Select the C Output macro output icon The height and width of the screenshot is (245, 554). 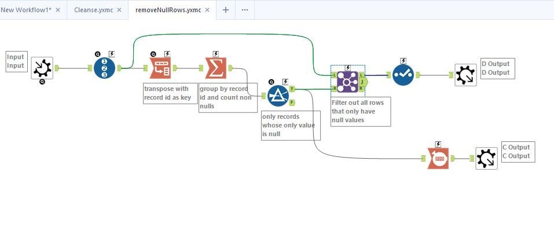pyautogui.click(x=486, y=158)
